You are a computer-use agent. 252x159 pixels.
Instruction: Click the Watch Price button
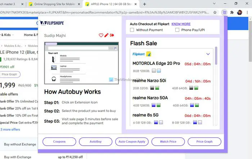[x=168, y=141]
